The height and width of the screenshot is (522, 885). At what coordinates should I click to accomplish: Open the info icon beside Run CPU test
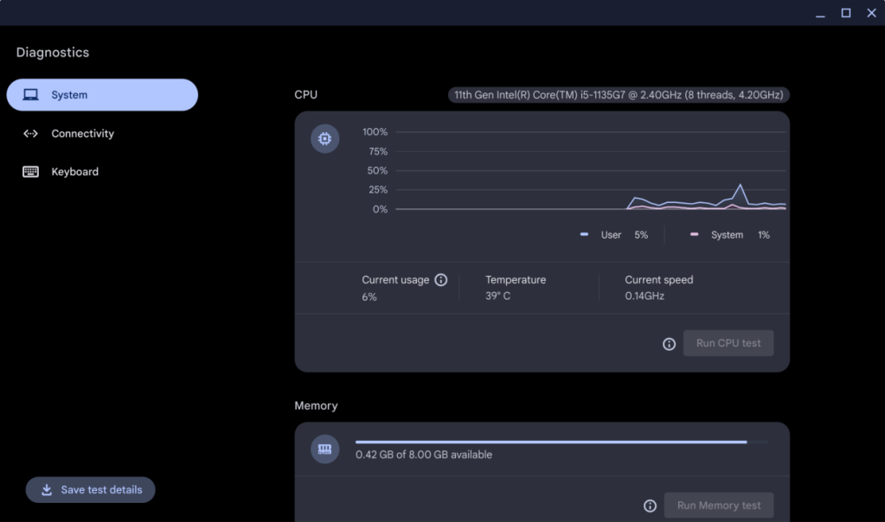pos(669,344)
